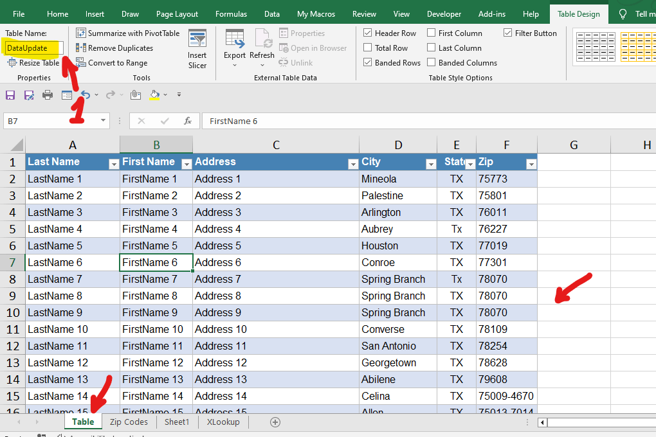Switch to the XLookup sheet tab
Viewport: 656px width, 437px height.
[x=223, y=422]
